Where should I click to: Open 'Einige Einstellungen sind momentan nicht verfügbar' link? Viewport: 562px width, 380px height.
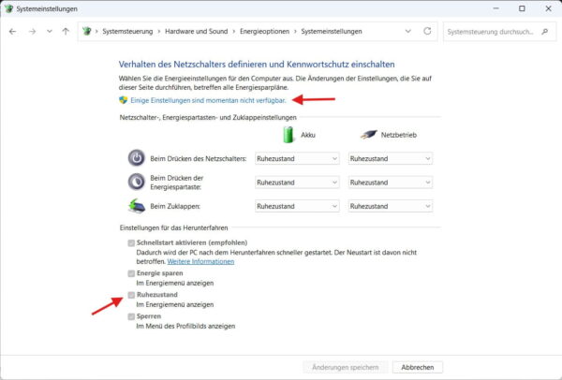coord(208,101)
